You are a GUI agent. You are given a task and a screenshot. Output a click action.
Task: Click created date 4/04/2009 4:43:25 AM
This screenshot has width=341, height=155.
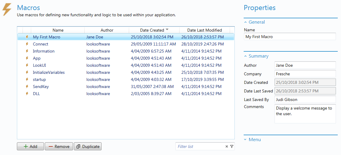(151, 73)
